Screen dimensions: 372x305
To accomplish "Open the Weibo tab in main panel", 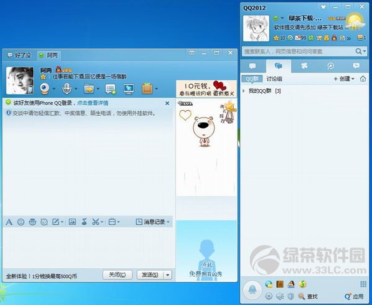I will point(330,66).
